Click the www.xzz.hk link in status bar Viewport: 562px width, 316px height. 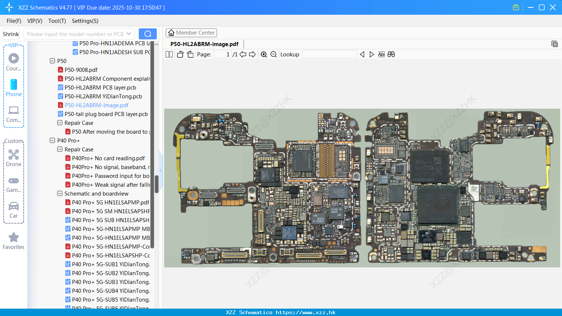click(306, 312)
